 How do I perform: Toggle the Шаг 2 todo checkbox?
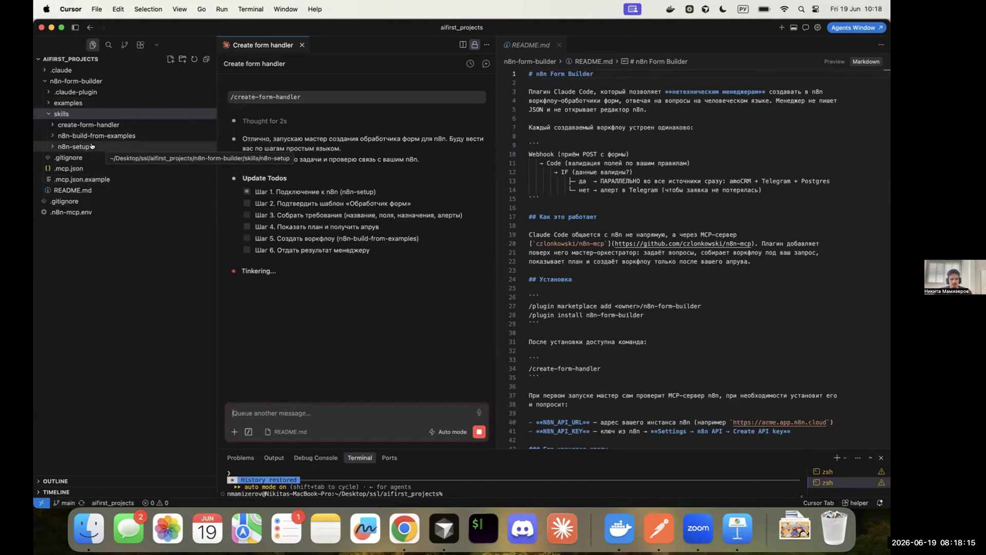247,203
